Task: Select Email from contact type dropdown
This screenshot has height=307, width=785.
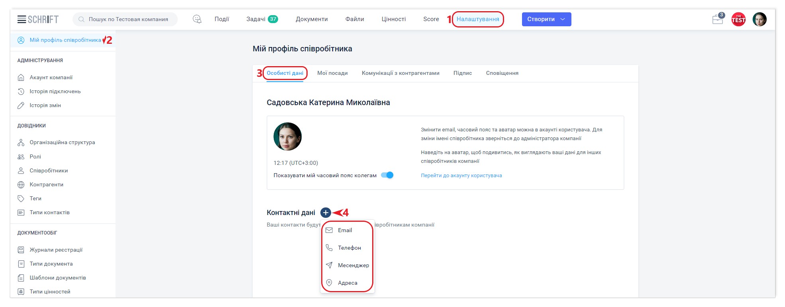Action: click(x=345, y=231)
